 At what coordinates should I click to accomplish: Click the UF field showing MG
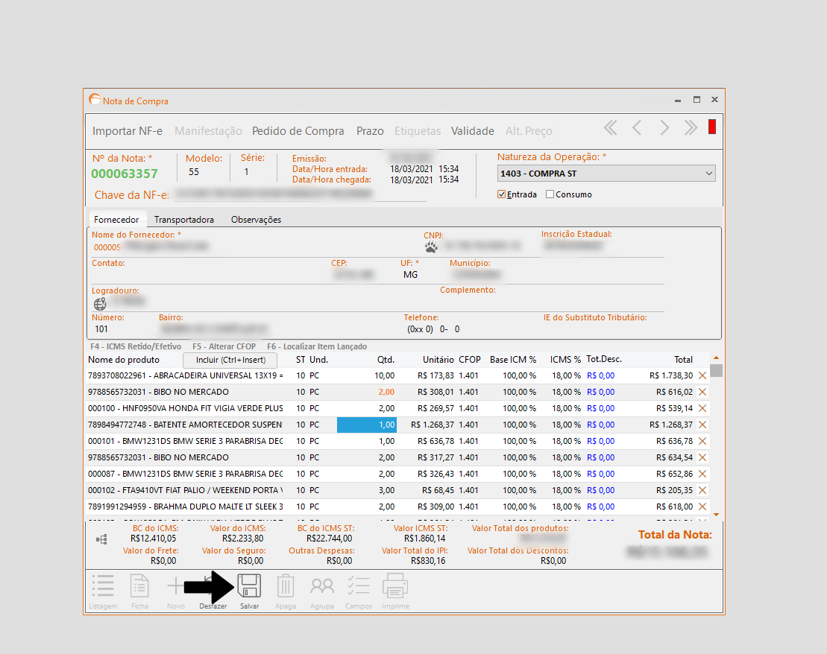pos(410,275)
